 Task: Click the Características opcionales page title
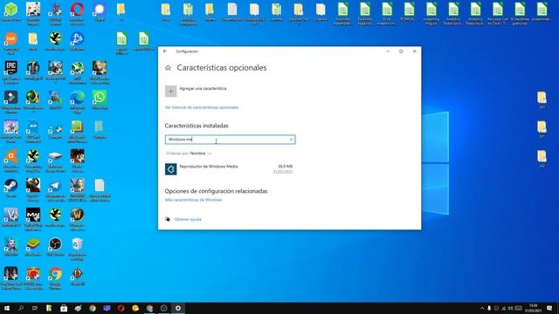[221, 68]
